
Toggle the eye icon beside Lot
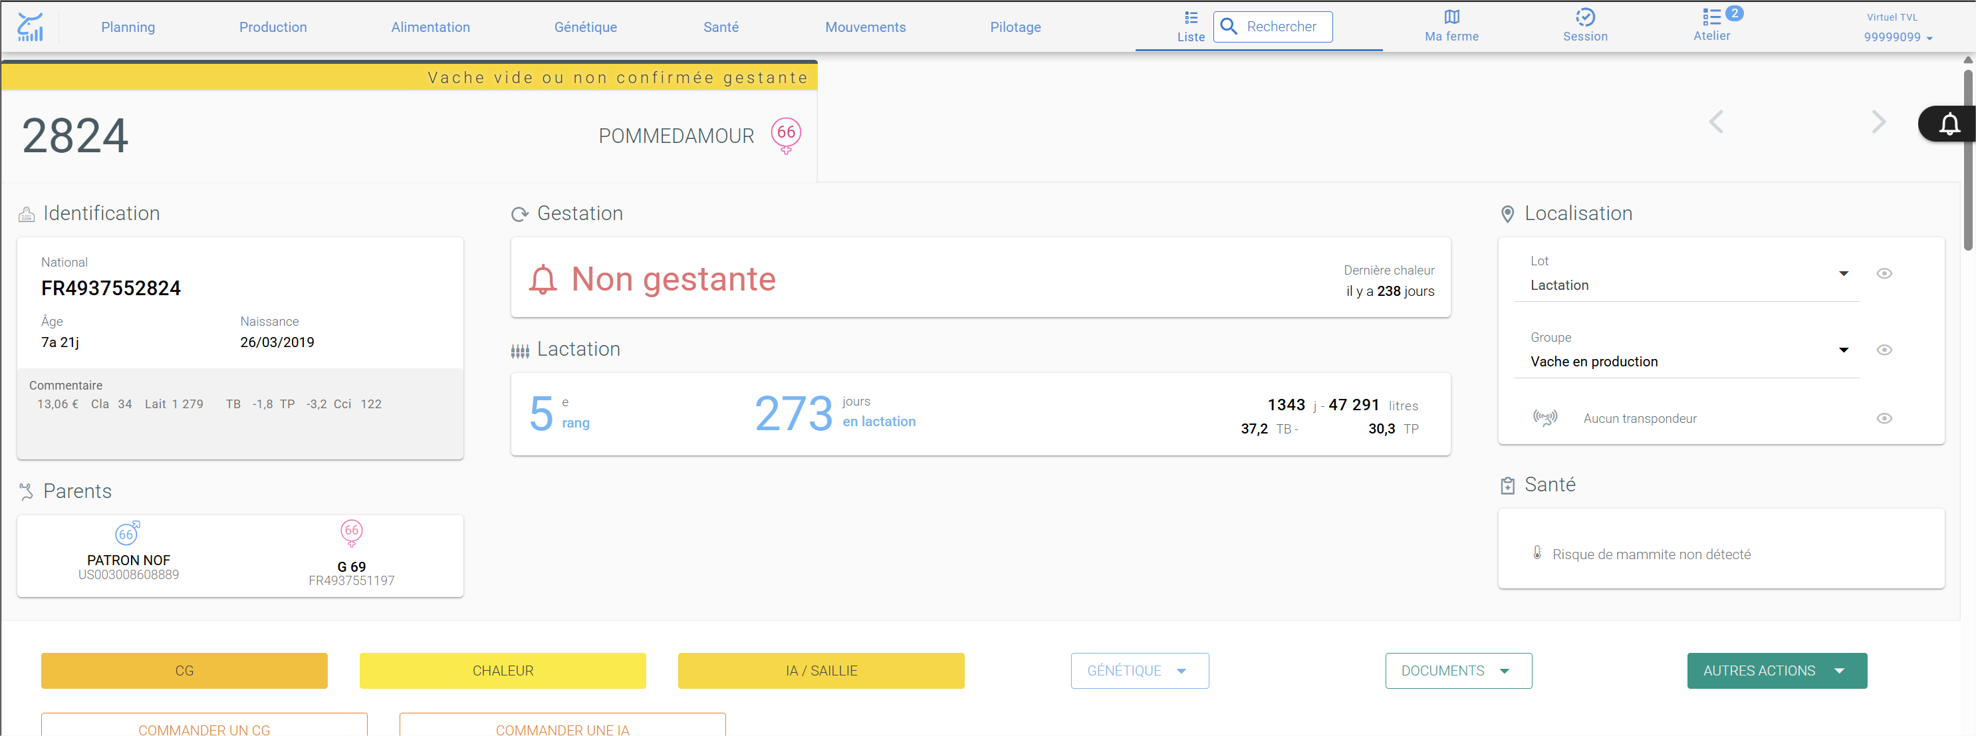pyautogui.click(x=1884, y=273)
